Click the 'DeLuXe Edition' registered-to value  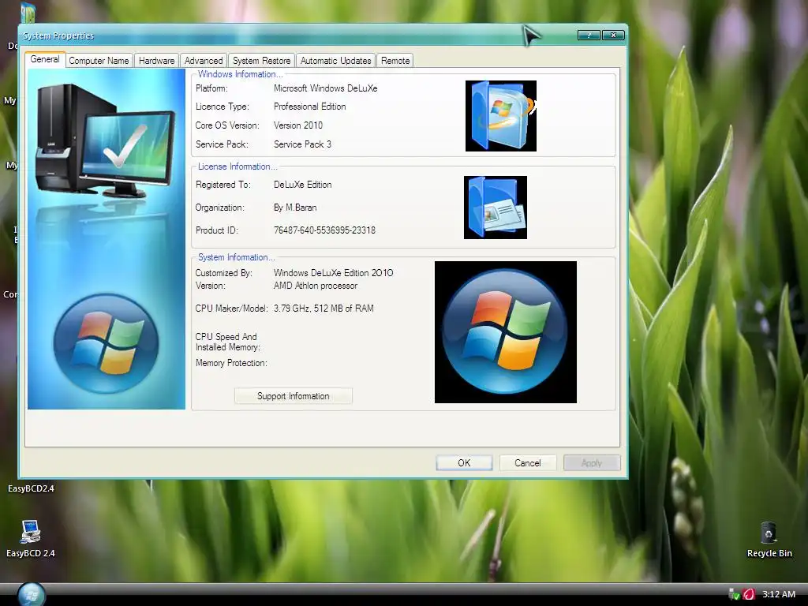[x=302, y=185]
